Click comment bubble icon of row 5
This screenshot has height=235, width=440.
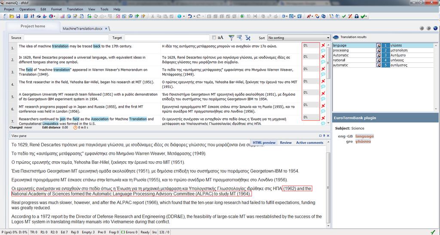click(x=323, y=99)
